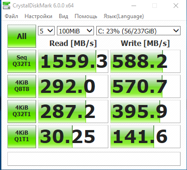Open the Вид menu

point(63,16)
